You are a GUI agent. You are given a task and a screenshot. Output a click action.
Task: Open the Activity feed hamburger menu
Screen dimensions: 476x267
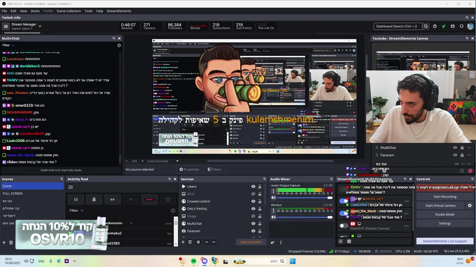click(70, 187)
